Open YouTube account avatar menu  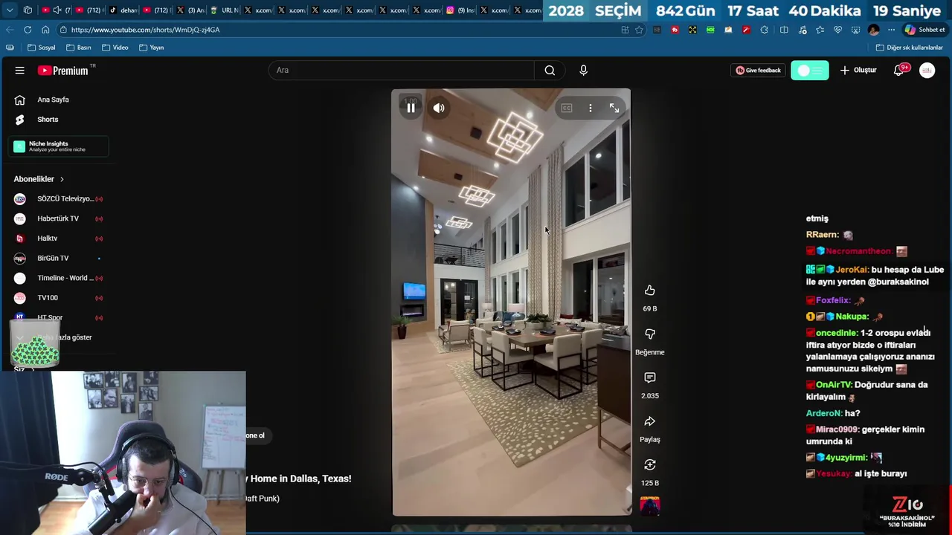point(927,70)
